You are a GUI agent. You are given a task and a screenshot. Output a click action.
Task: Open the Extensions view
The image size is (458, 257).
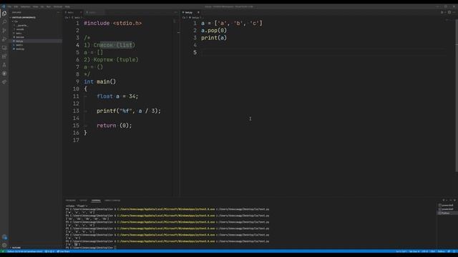[x=4, y=56]
